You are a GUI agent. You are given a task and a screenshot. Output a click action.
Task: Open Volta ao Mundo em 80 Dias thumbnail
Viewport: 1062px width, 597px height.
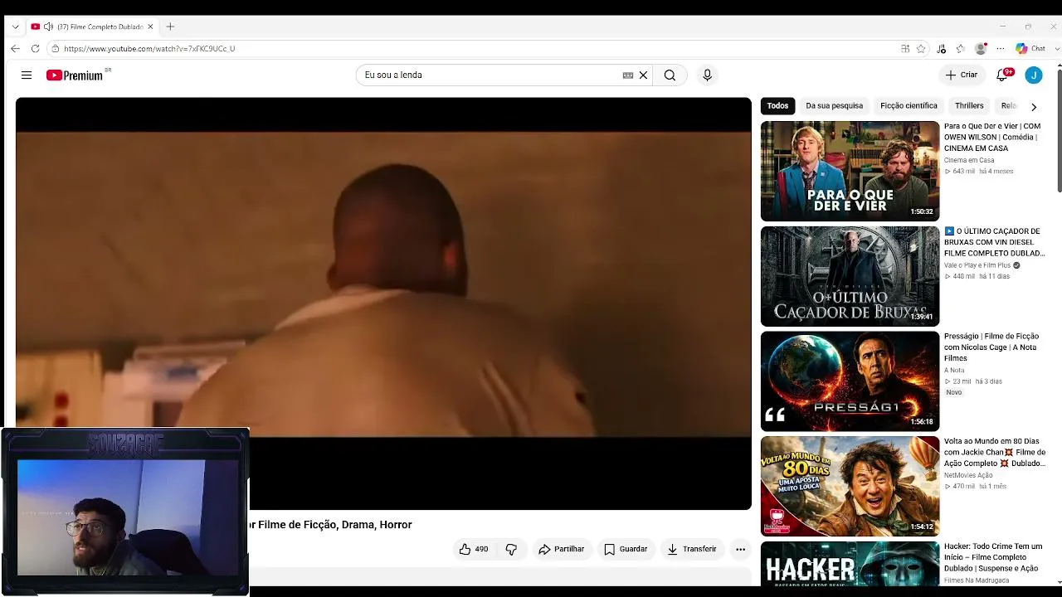point(850,486)
